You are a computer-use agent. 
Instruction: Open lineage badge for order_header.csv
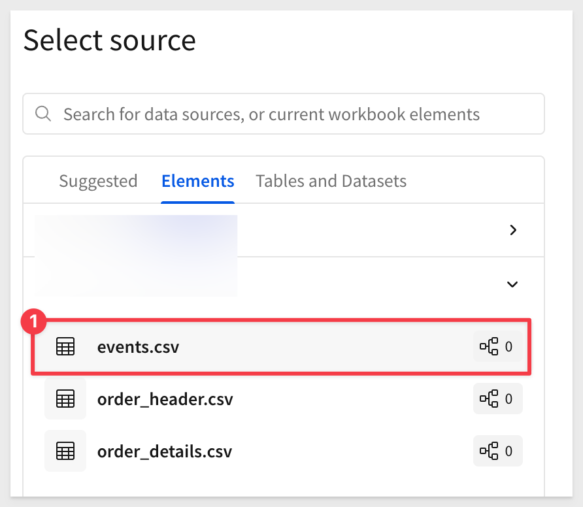point(498,399)
